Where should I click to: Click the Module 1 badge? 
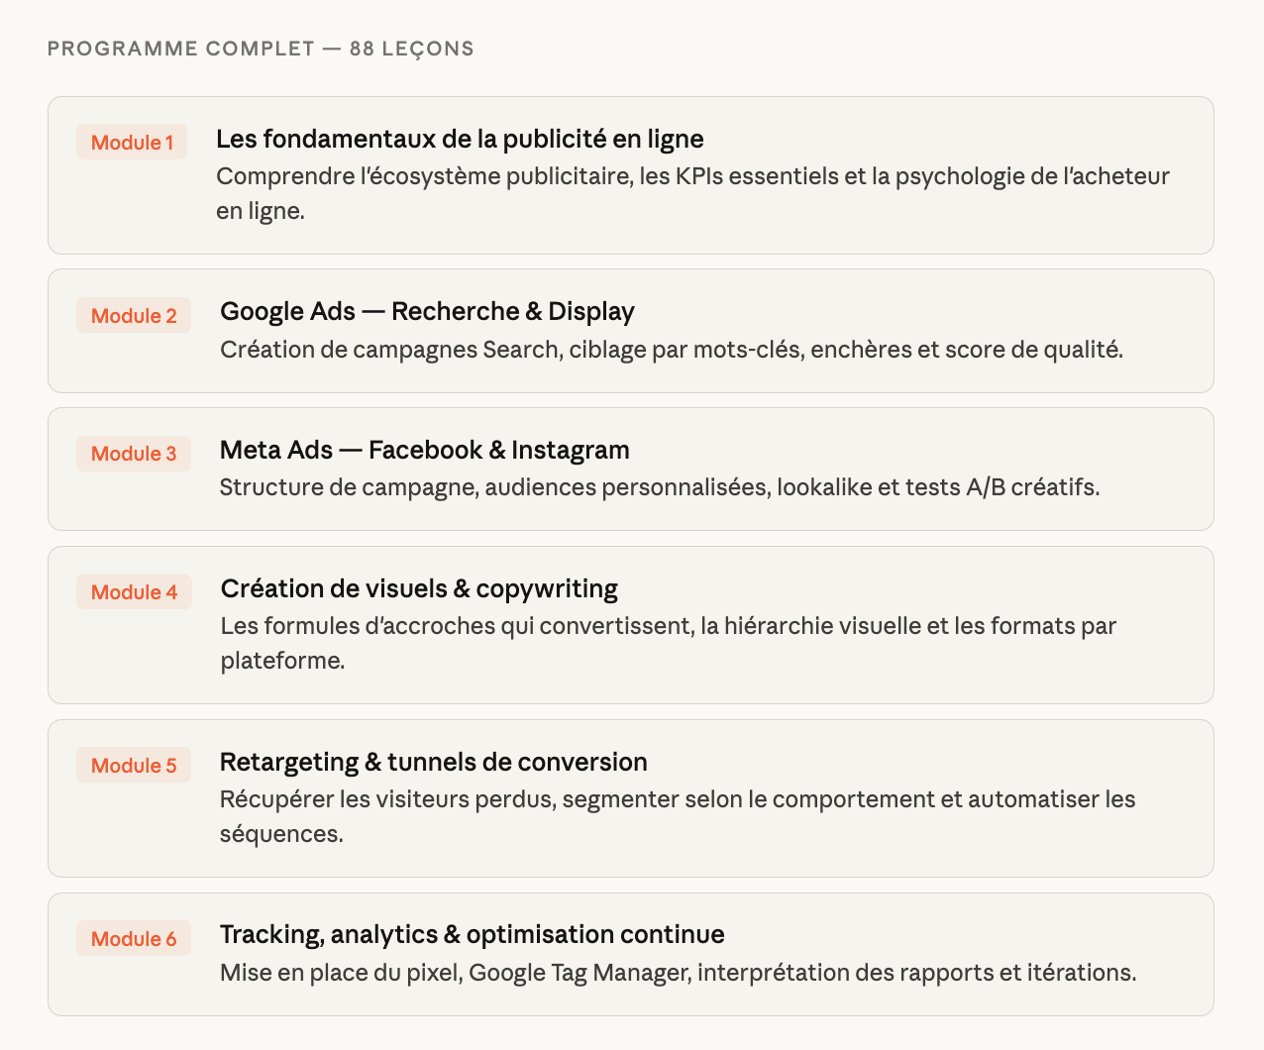pos(132,143)
